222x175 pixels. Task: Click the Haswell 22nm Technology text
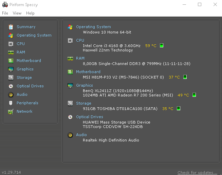pos(108,50)
